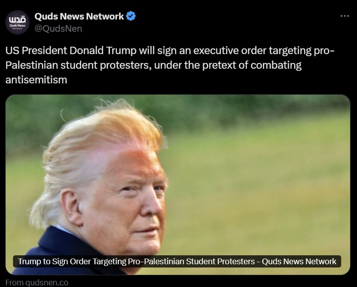Click 'under the pretext of combating' text
The image size is (357, 287).
(228, 65)
